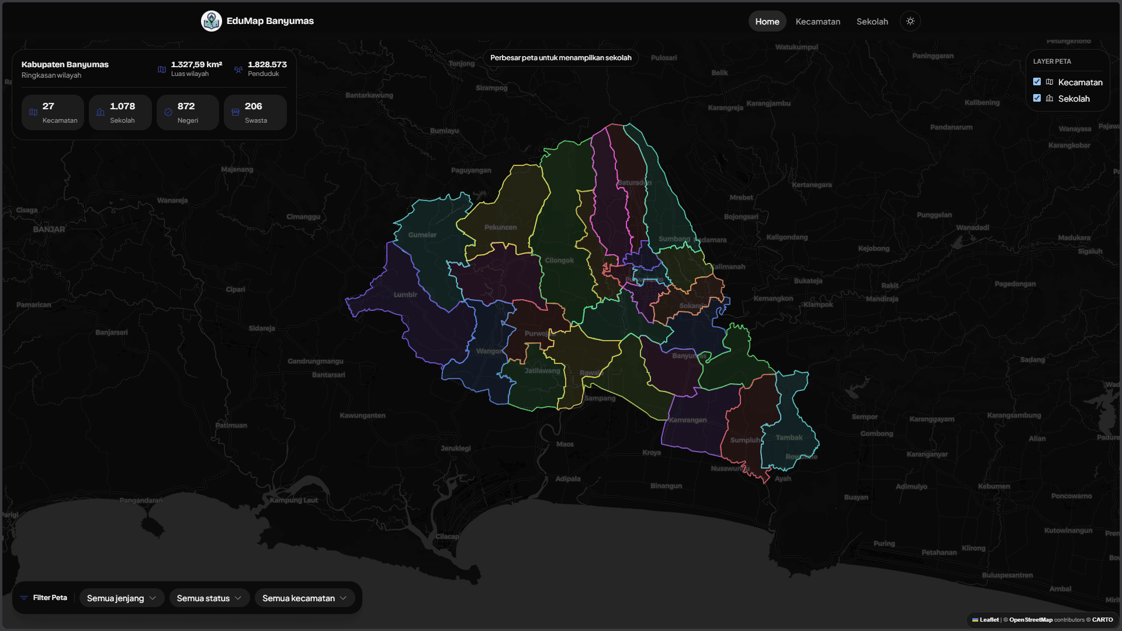This screenshot has width=1122, height=631.
Task: Open the Semua status dropdown
Action: (x=209, y=598)
